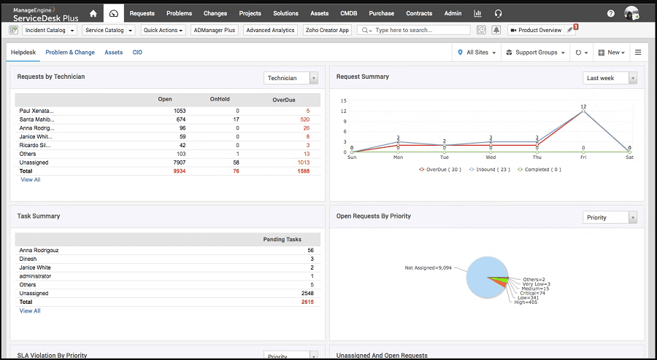
Task: Click the Type here to search field
Action: pos(418,30)
